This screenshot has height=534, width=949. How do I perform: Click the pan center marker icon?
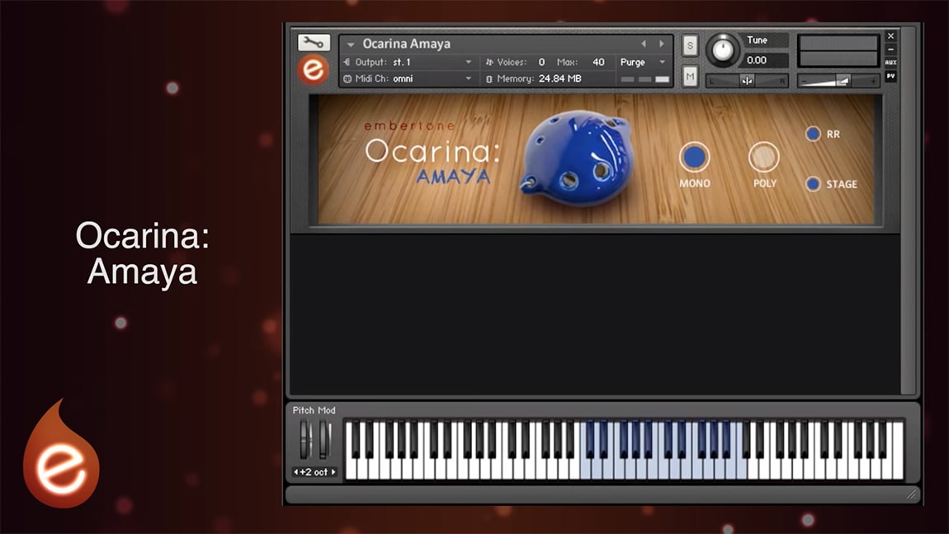[x=748, y=81]
